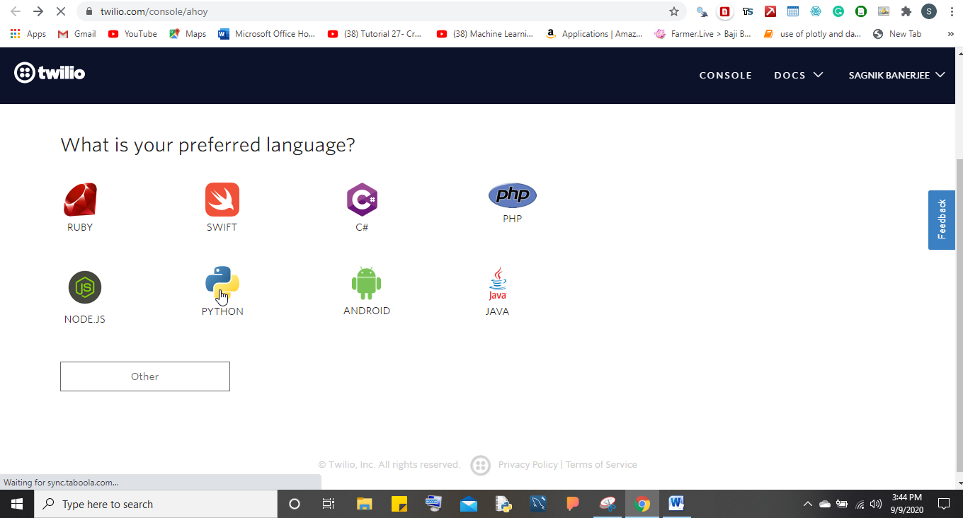The height and width of the screenshot is (518, 963).
Task: Pick the C# language icon
Action: [x=362, y=200]
